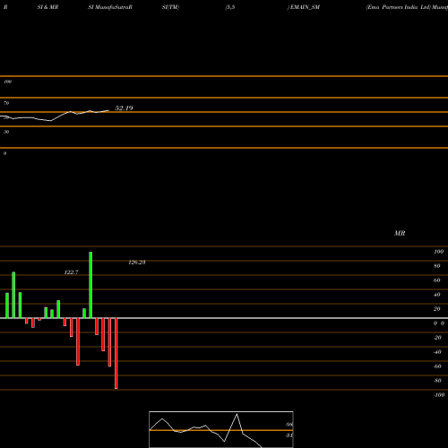448x448 pixels.
Task: Click the Ema Partners India Ltd title
Action: click(399, 7)
